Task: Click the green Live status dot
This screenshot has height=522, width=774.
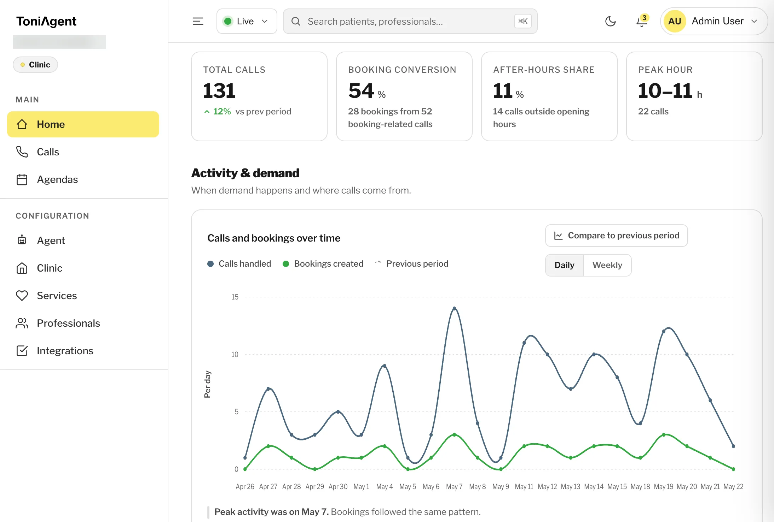Action: (228, 21)
